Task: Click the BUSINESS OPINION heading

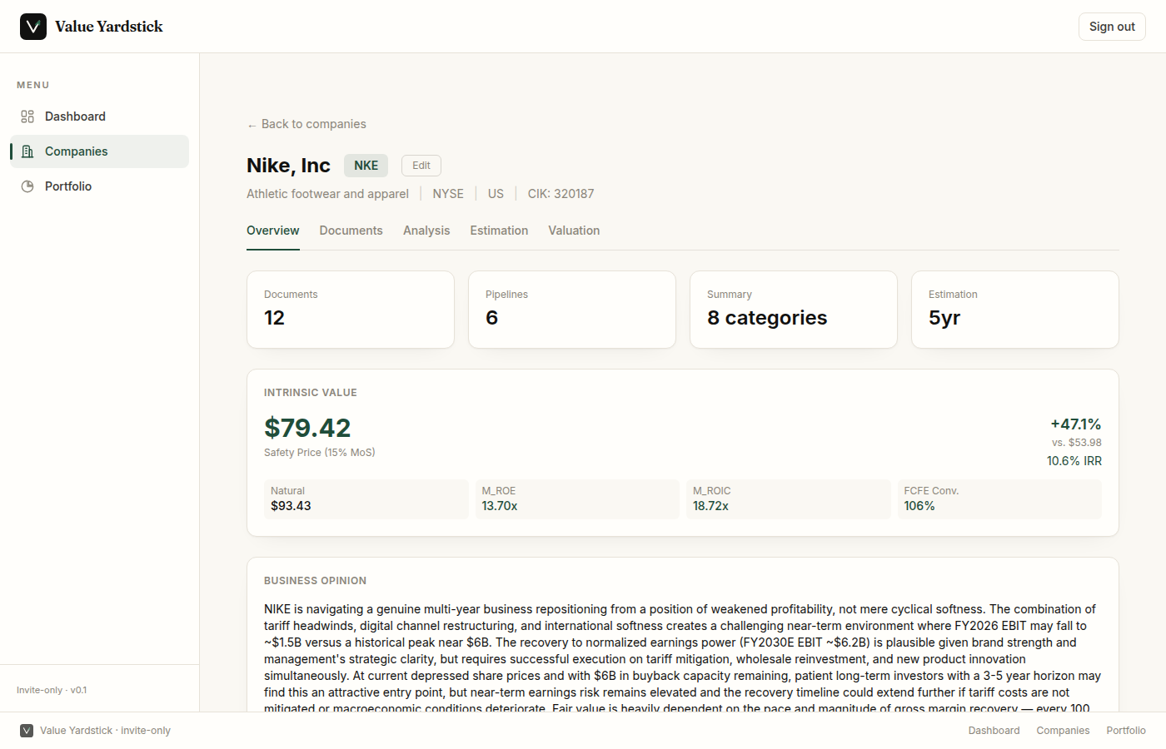Action: pyautogui.click(x=315, y=581)
